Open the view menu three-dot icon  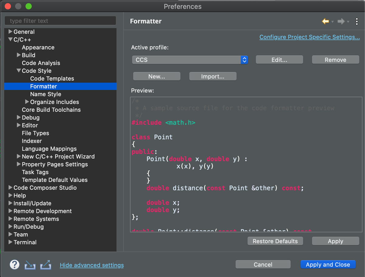coord(357,21)
